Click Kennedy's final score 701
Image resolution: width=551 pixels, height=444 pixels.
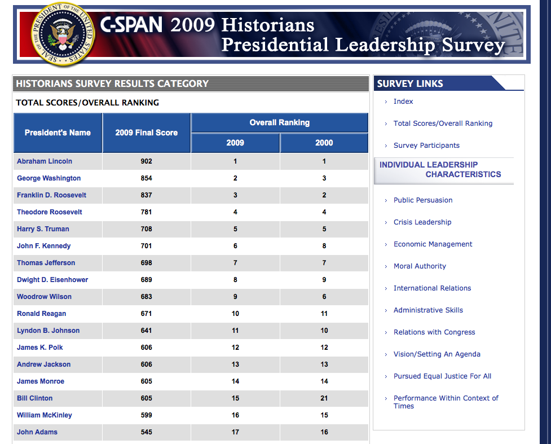pos(147,246)
